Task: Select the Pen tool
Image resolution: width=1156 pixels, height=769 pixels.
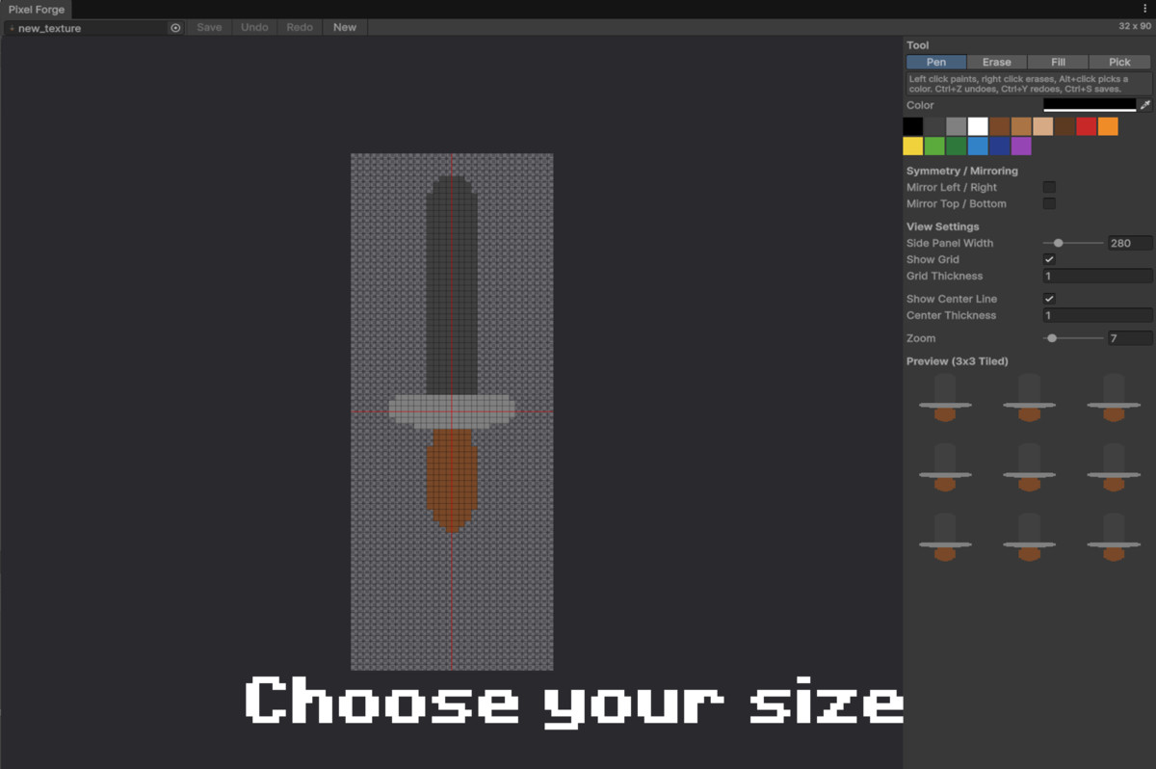Action: (x=935, y=62)
